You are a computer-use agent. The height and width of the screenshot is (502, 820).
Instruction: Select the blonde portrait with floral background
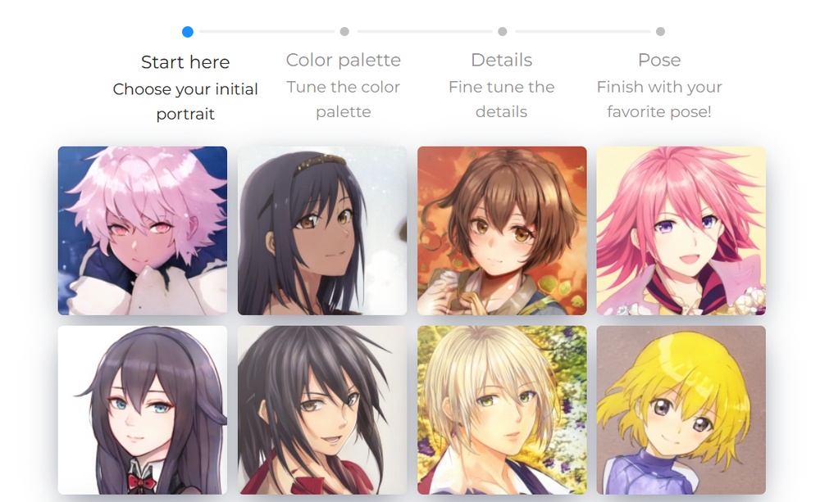tap(502, 410)
